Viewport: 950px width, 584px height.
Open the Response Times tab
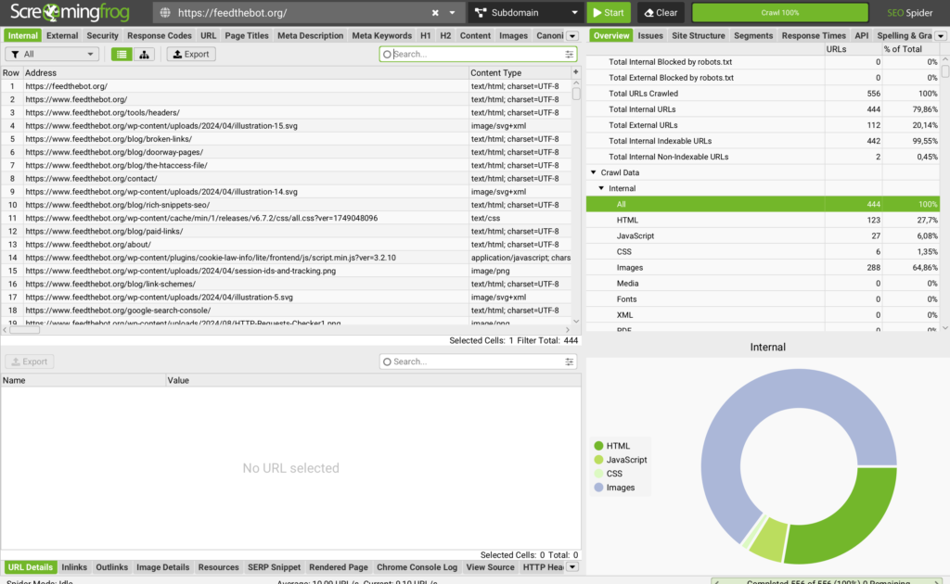coord(813,36)
